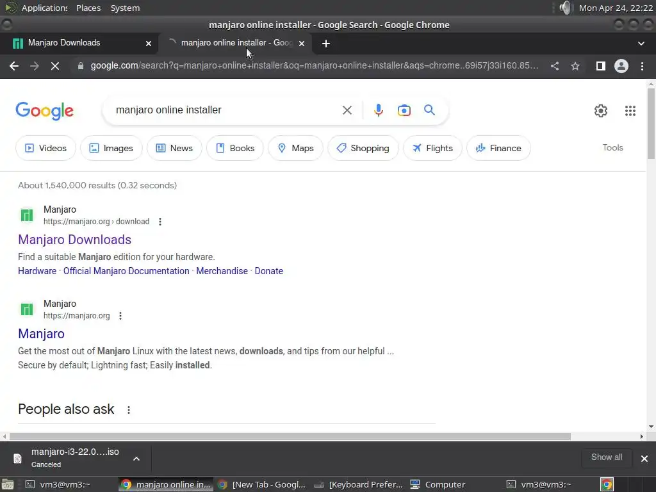The width and height of the screenshot is (656, 492).
Task: Show all downloads
Action: point(607,457)
